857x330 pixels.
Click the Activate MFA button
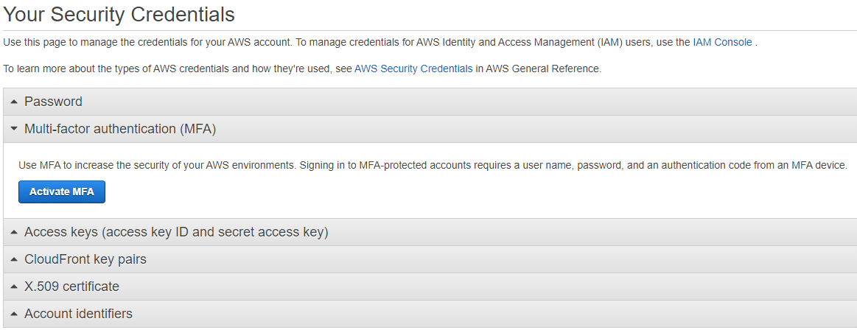[62, 192]
